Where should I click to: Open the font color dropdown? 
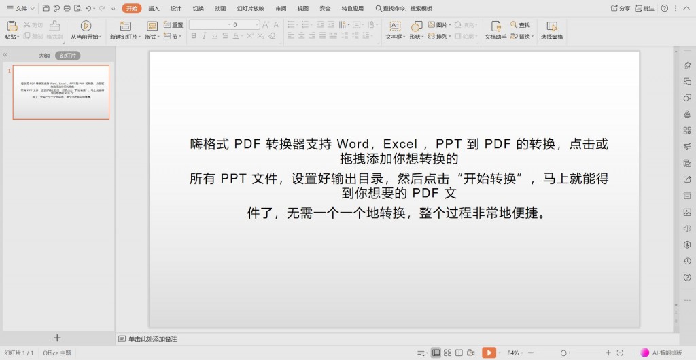tap(243, 37)
